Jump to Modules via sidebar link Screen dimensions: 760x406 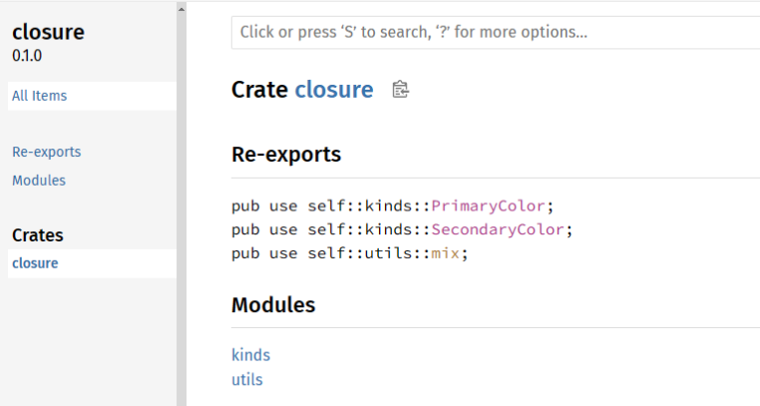(39, 181)
